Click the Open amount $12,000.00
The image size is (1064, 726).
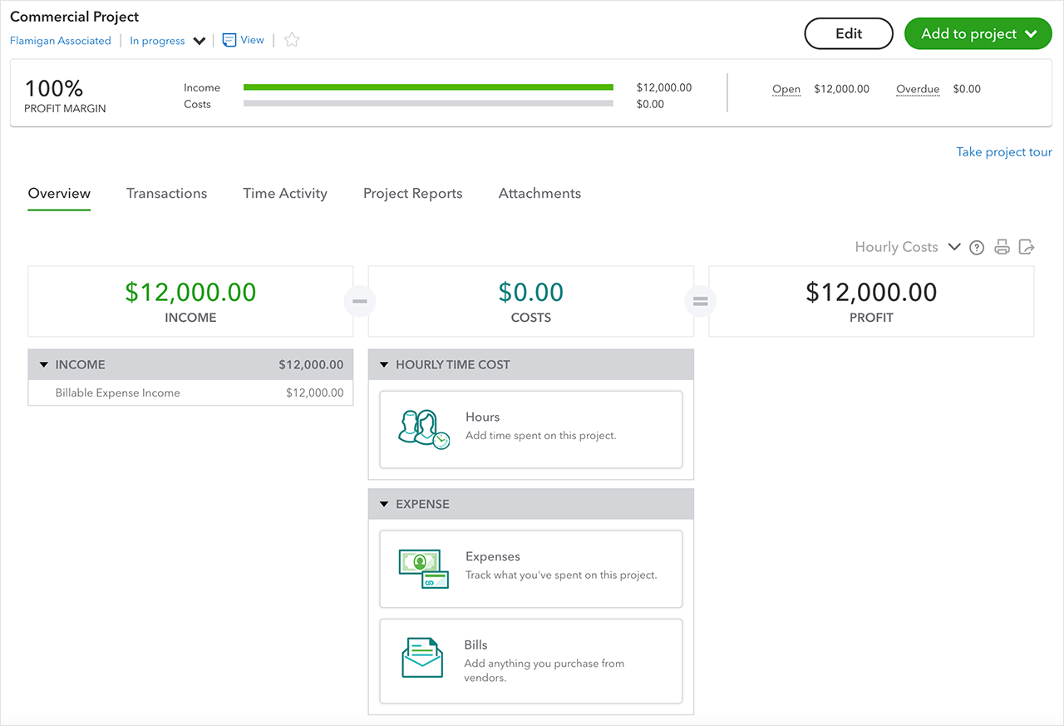(841, 89)
